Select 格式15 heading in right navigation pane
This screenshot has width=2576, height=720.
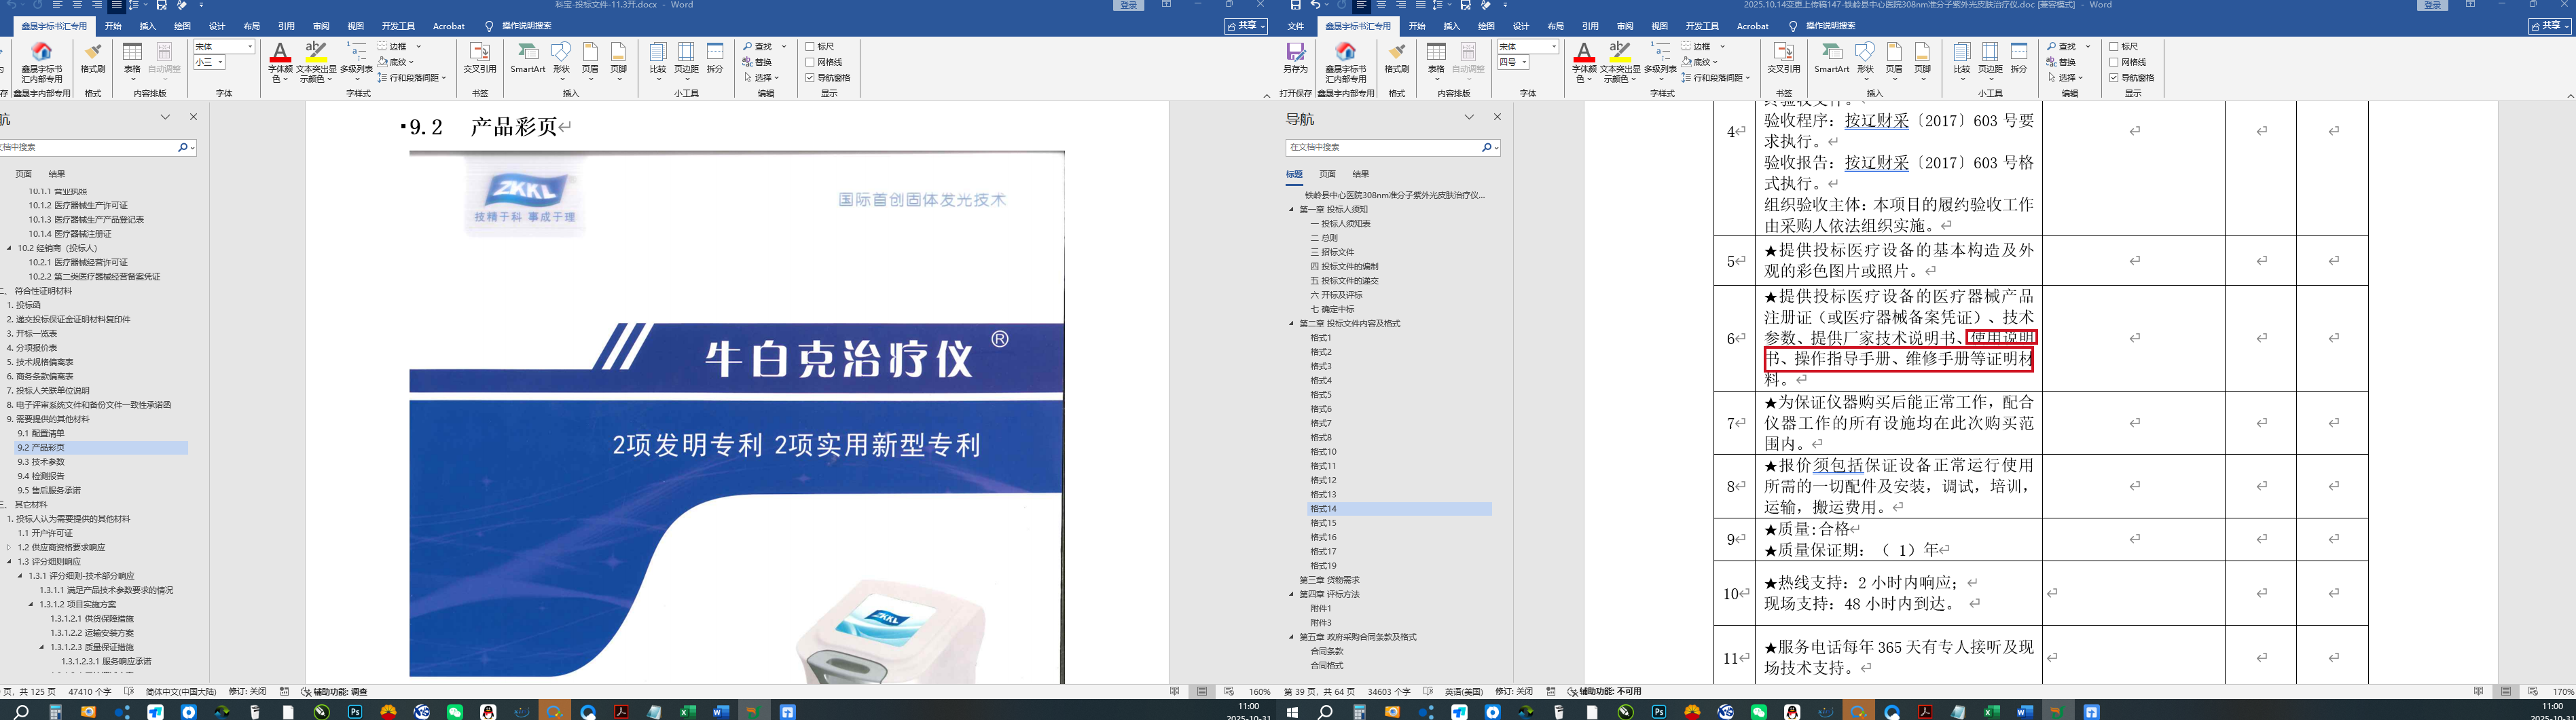pyautogui.click(x=1323, y=523)
